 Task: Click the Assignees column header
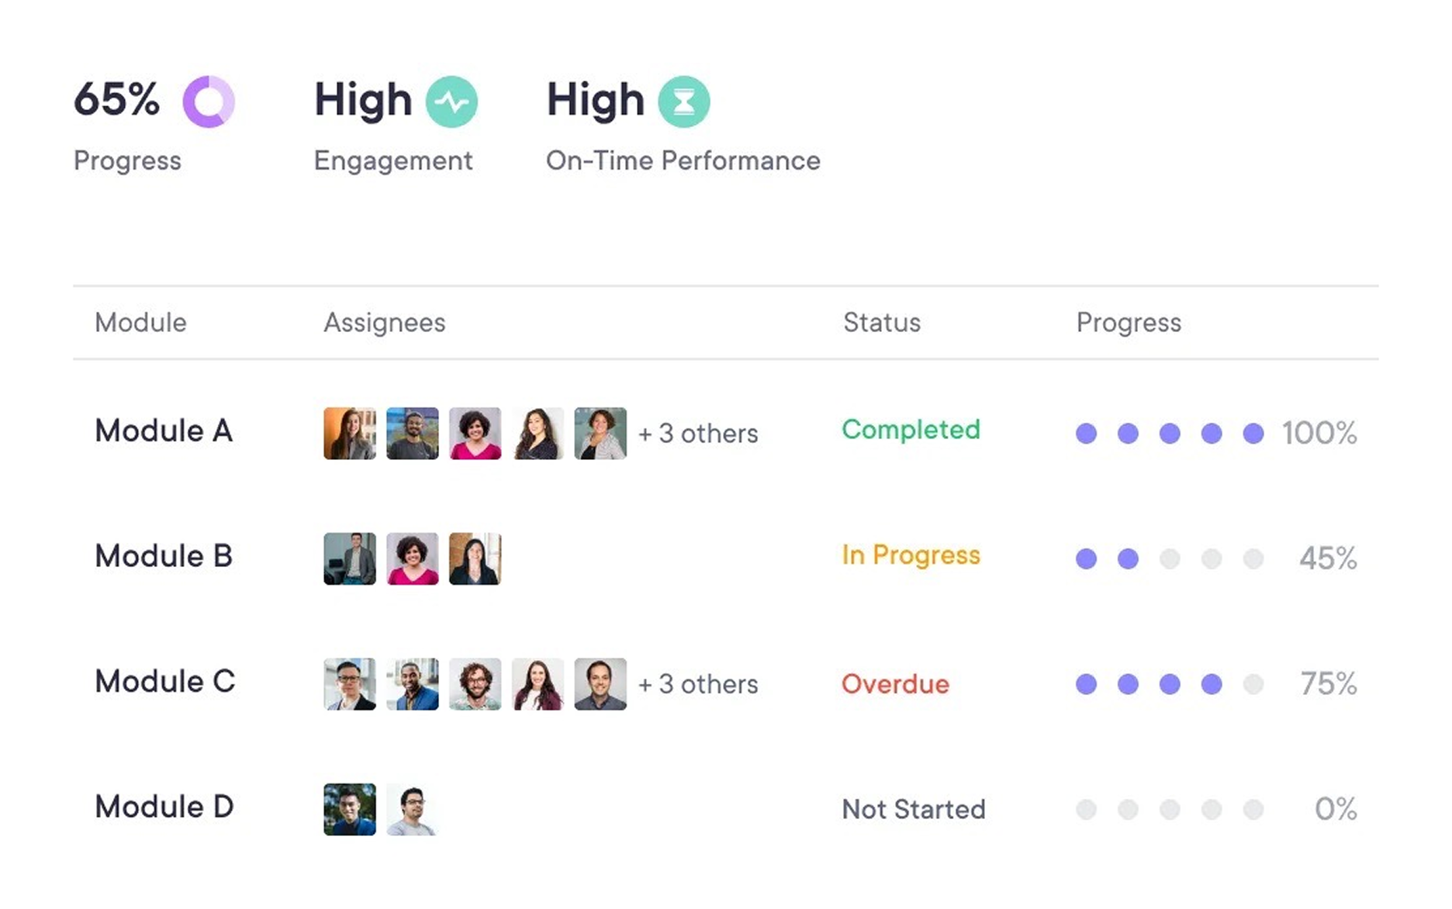tap(385, 323)
